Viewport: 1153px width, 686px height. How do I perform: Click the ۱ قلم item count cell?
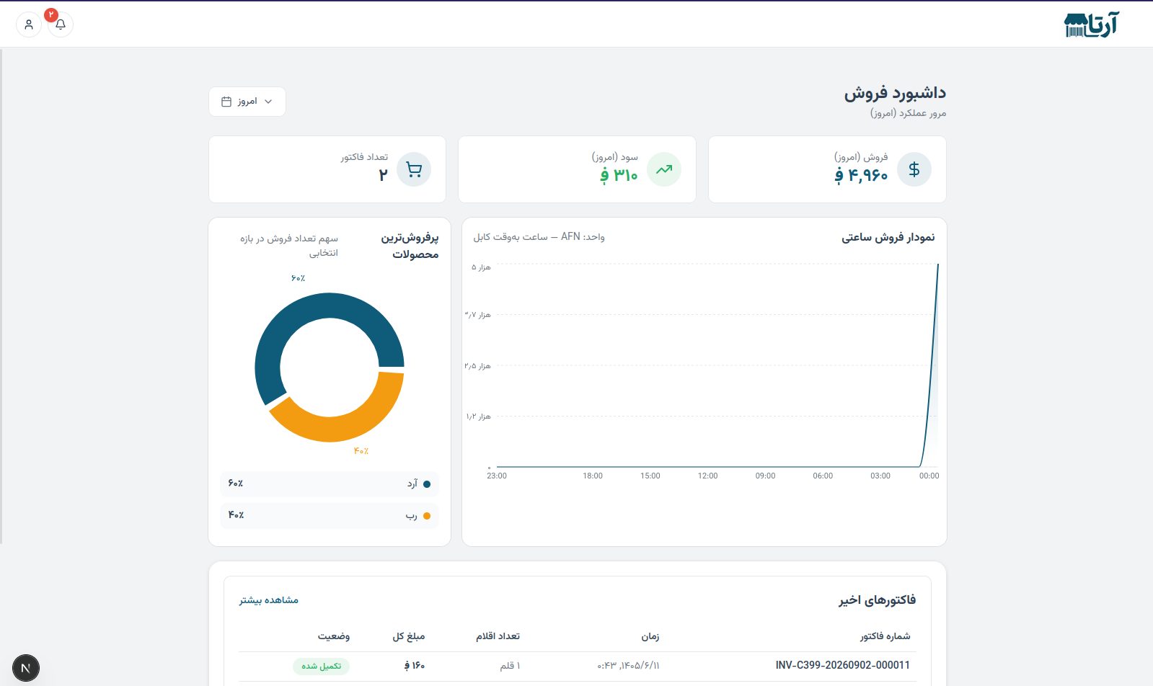(x=510, y=666)
